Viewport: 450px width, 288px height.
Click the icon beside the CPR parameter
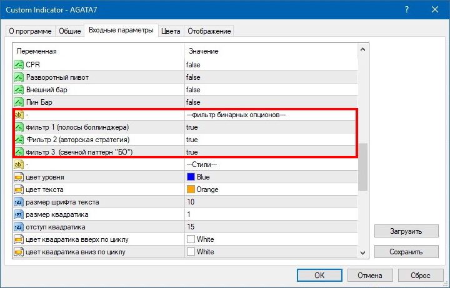click(18, 65)
